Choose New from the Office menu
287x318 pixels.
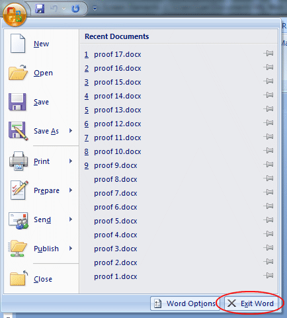point(42,44)
